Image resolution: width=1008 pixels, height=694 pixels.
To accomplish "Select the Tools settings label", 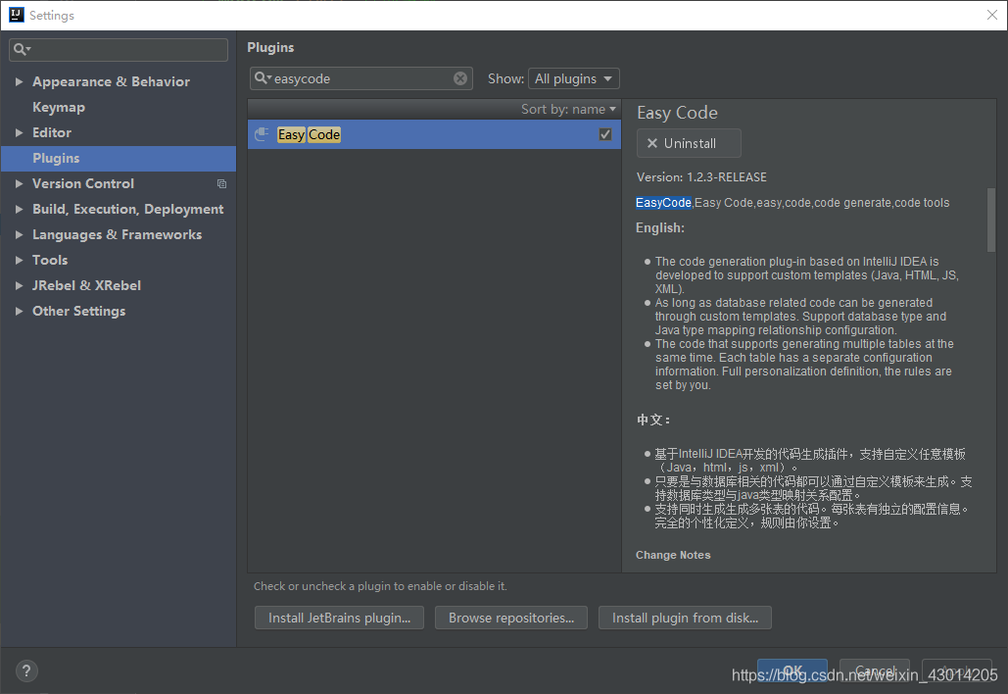I will (50, 260).
